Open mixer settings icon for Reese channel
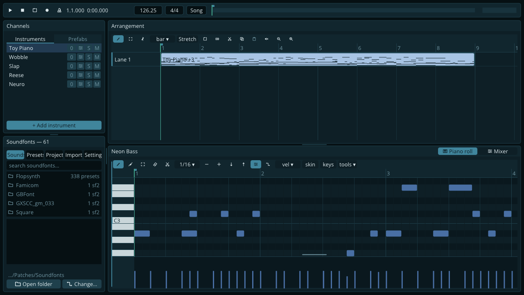This screenshot has width=524, height=295. 81,75
